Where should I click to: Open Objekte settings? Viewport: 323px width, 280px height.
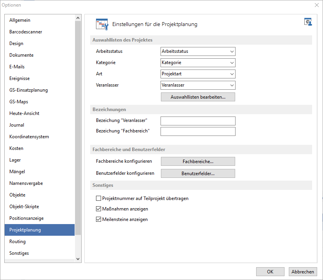40,195
